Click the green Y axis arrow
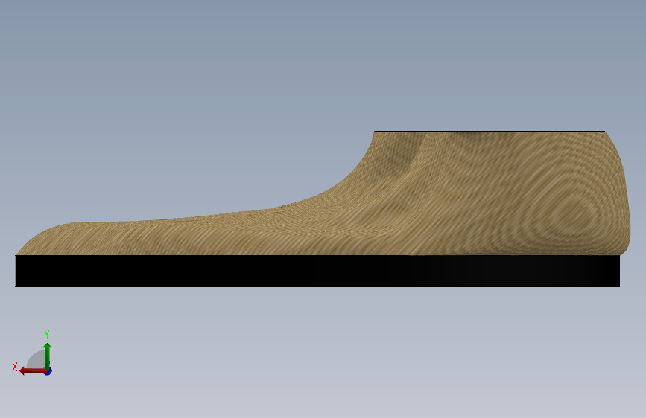This screenshot has width=646, height=418. coord(48,356)
